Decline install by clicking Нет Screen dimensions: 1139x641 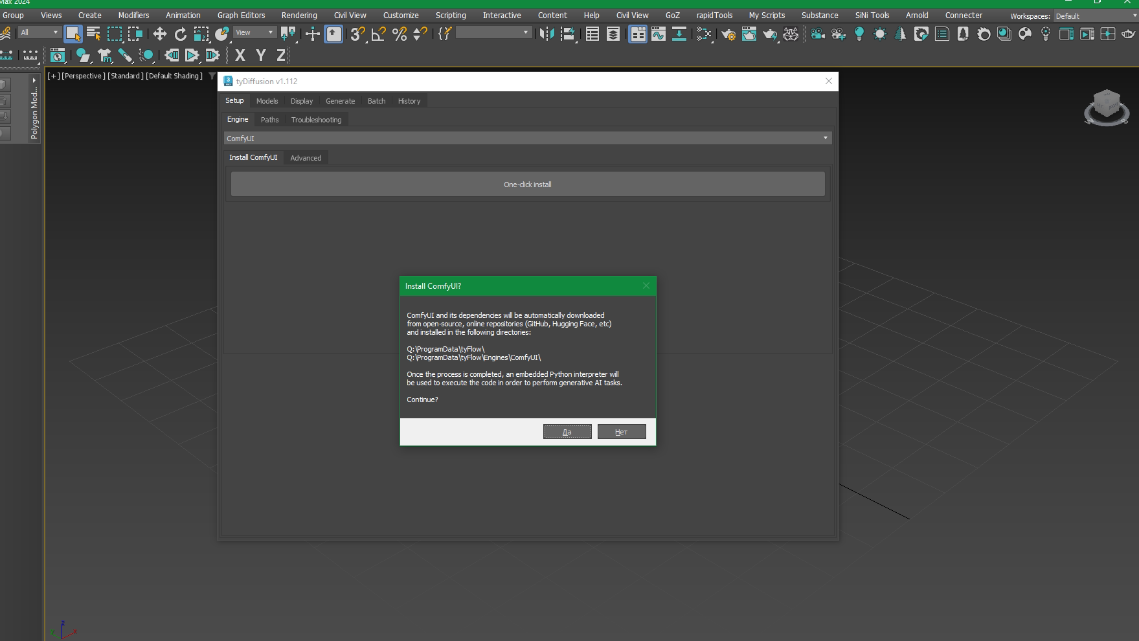click(x=621, y=432)
